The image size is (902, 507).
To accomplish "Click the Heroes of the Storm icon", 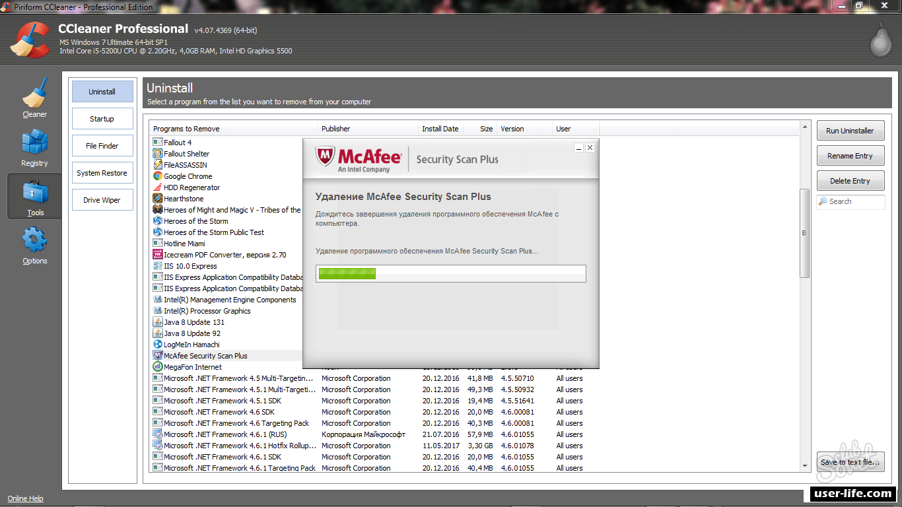I will [x=158, y=221].
